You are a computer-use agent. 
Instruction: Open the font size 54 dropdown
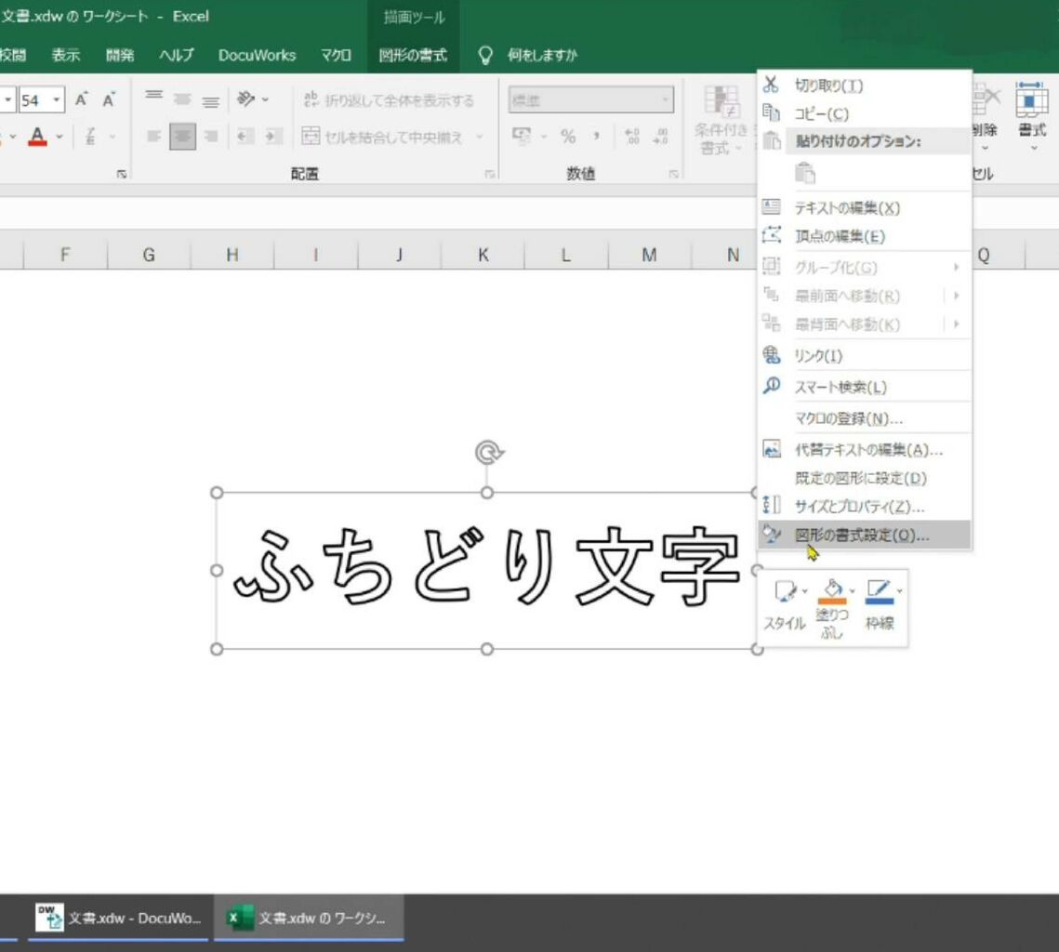coord(55,99)
